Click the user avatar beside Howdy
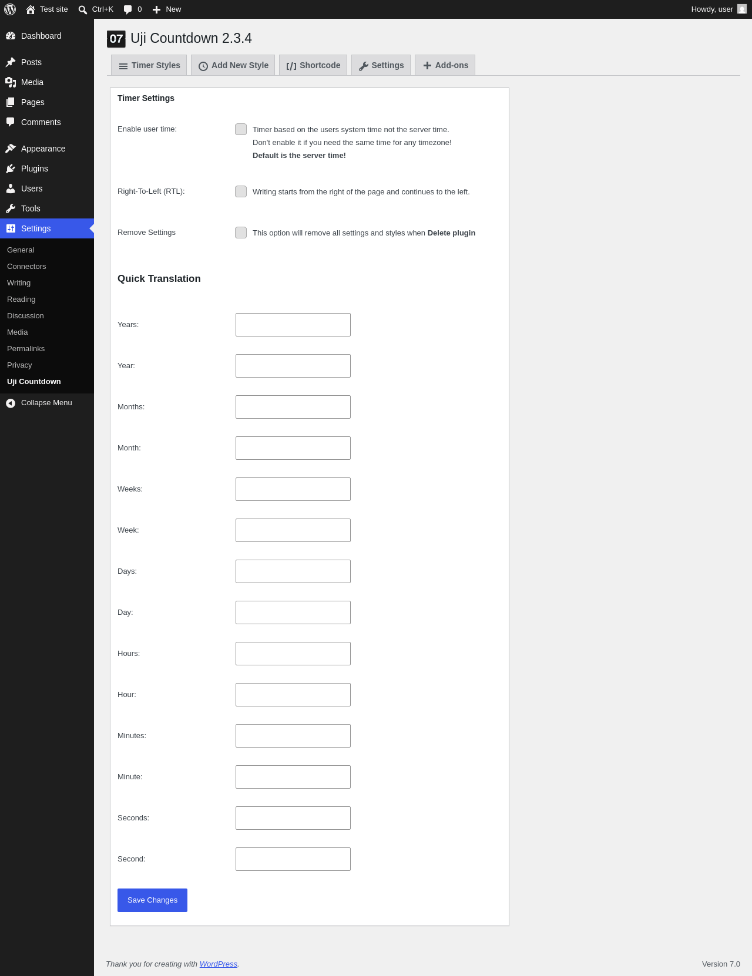752x976 pixels. pyautogui.click(x=742, y=9)
